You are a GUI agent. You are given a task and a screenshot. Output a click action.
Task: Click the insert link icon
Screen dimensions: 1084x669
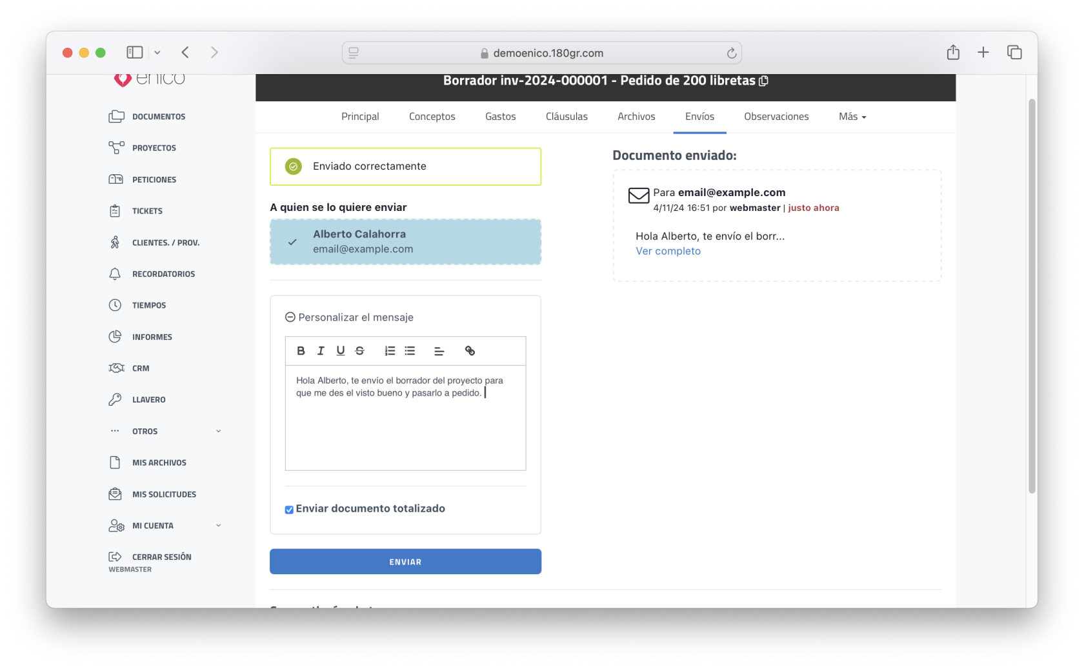pyautogui.click(x=470, y=351)
